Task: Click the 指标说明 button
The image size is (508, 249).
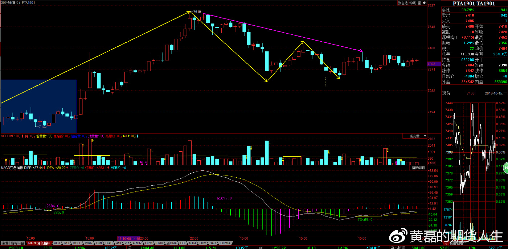Action: click(418, 168)
